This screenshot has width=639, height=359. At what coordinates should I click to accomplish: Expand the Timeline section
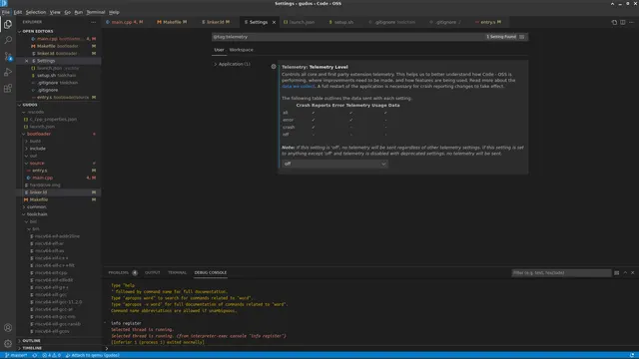point(32,348)
